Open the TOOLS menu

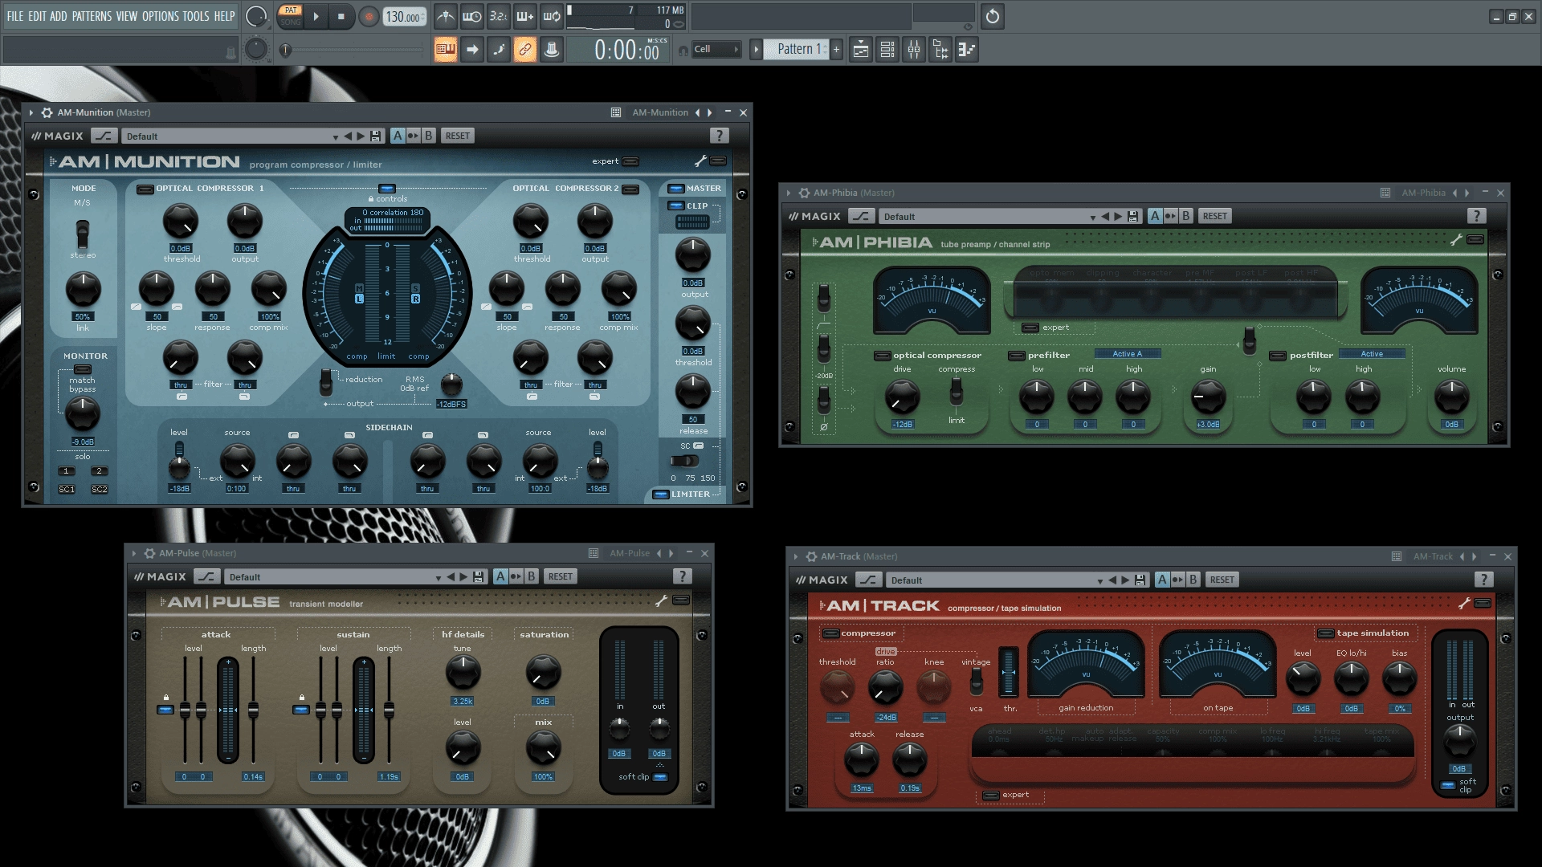(196, 16)
